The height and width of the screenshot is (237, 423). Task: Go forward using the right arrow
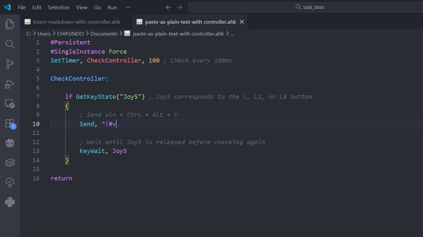179,7
